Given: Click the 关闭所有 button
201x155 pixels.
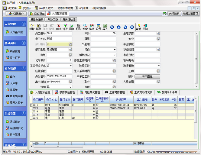Looking at the screenshot, I should click(x=174, y=14).
